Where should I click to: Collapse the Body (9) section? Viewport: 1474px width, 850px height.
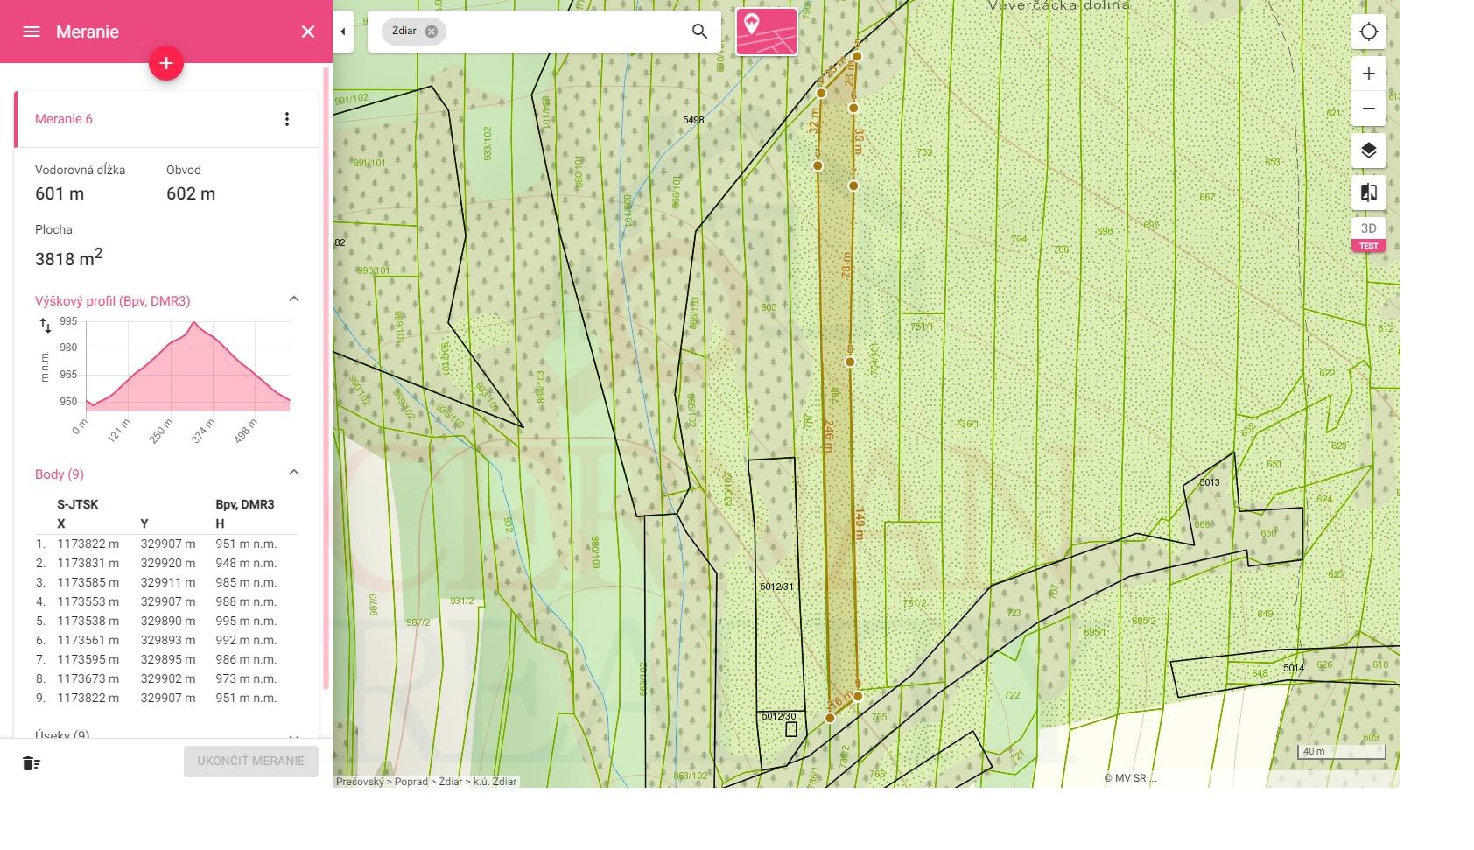(294, 473)
